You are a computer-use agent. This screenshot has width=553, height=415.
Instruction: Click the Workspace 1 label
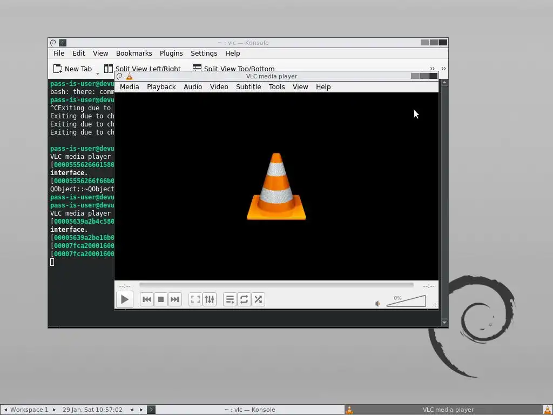[29, 410]
